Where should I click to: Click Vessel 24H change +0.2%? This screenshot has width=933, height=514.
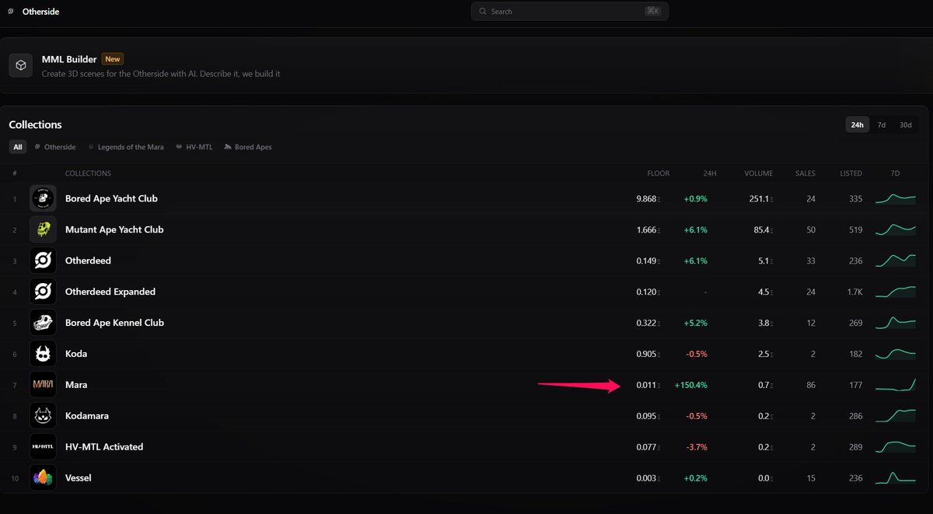[696, 478]
